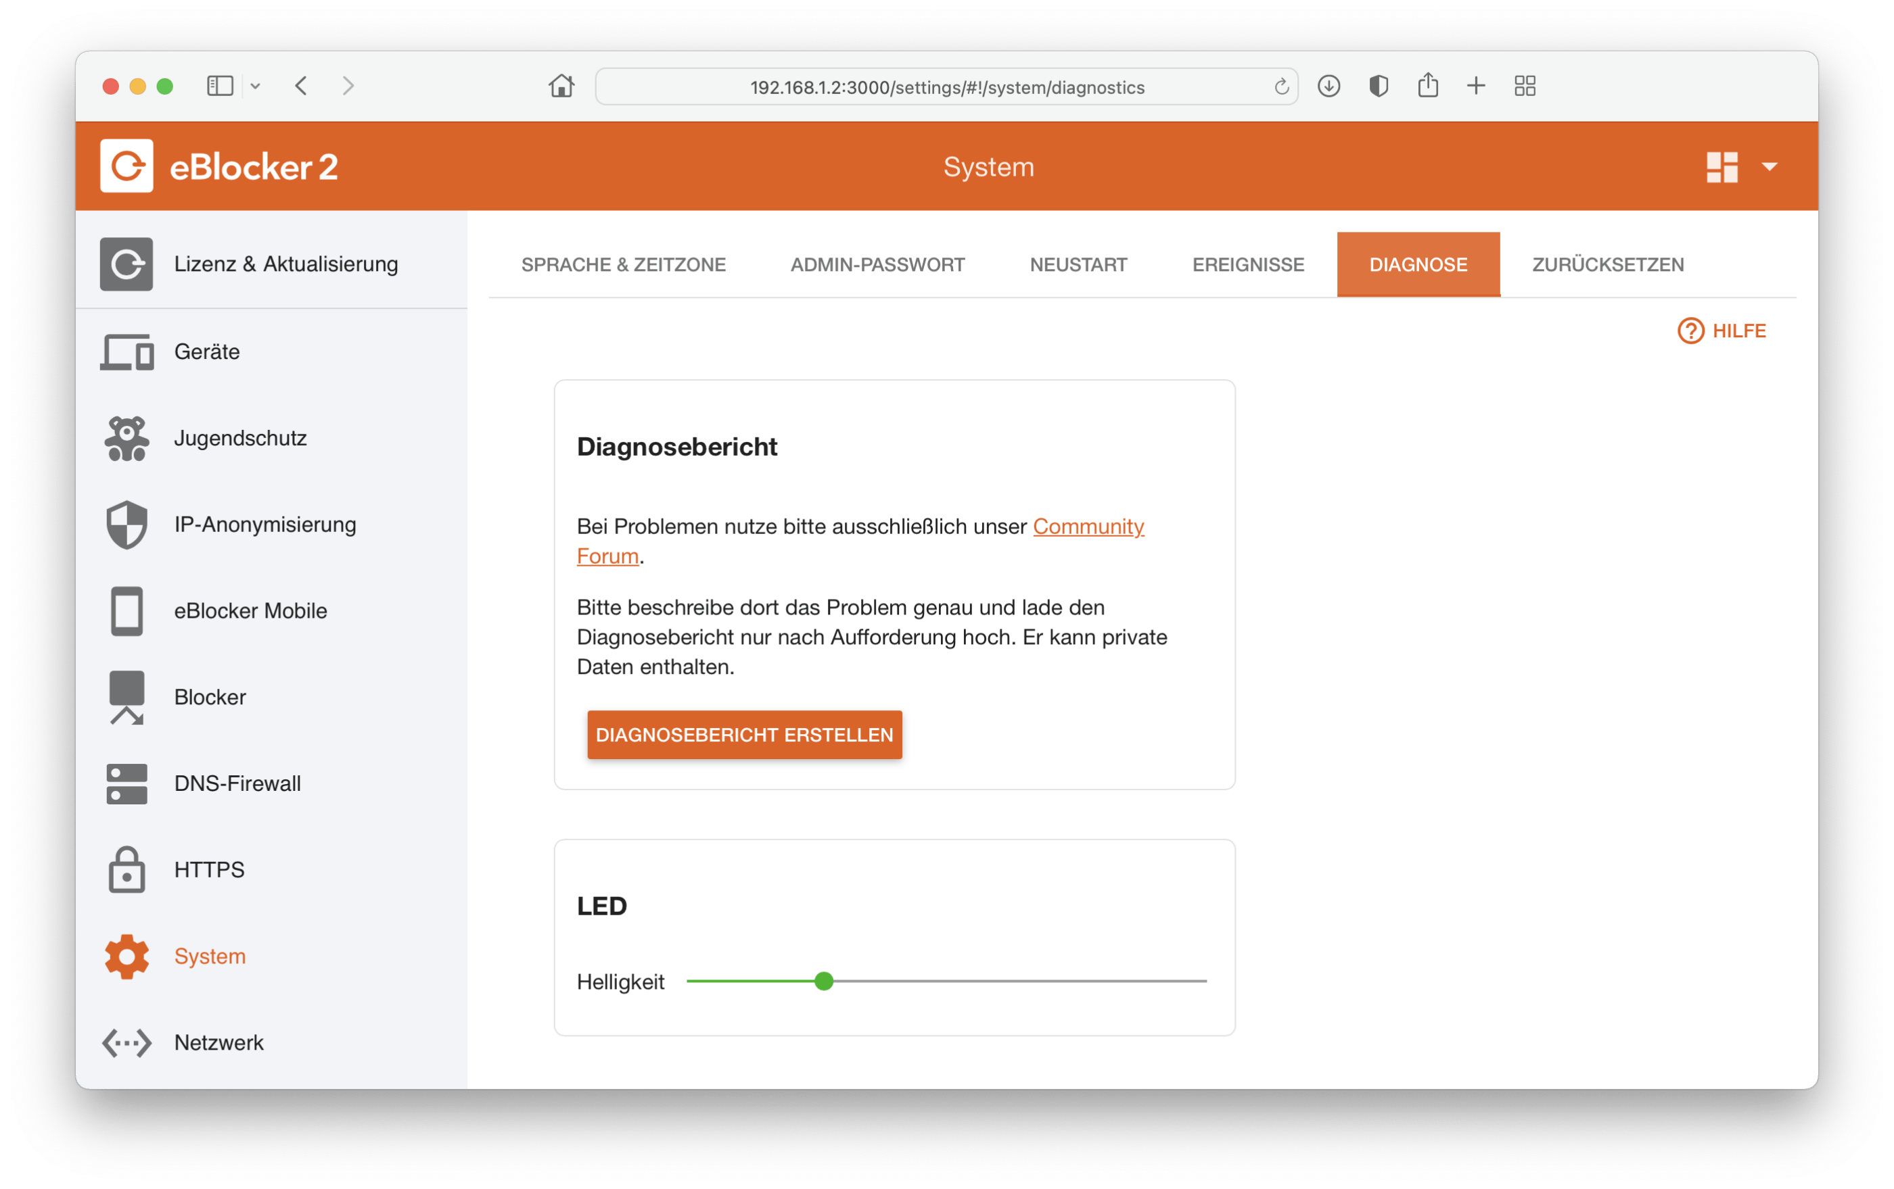Click the Diagnosebericht heading
1894x1189 pixels.
(x=676, y=446)
